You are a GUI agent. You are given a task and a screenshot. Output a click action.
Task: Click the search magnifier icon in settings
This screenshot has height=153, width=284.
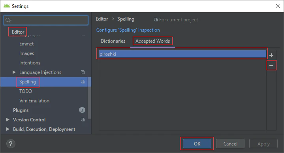[x=8, y=20]
